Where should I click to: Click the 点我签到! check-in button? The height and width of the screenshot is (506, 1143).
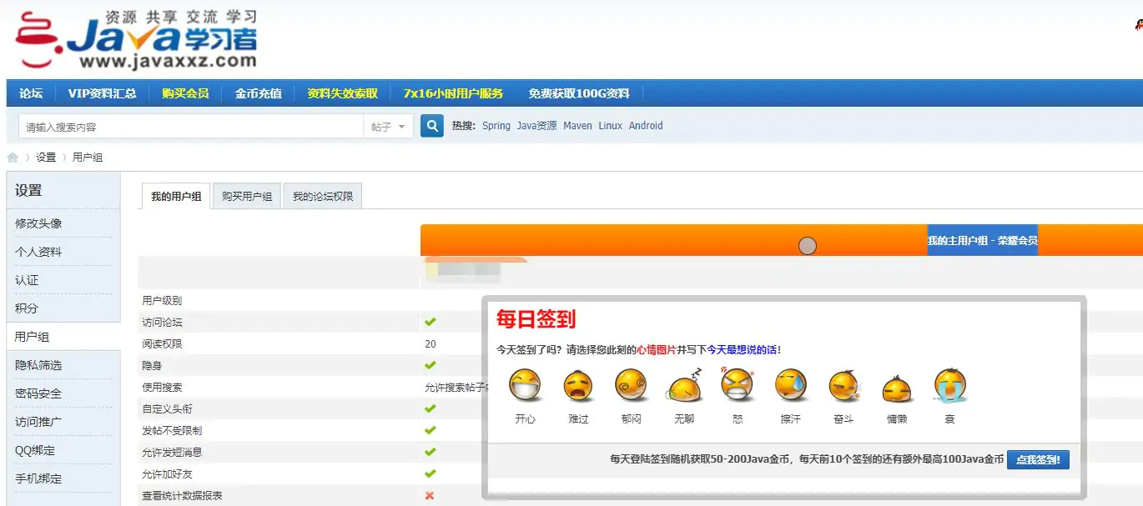pyautogui.click(x=1038, y=459)
